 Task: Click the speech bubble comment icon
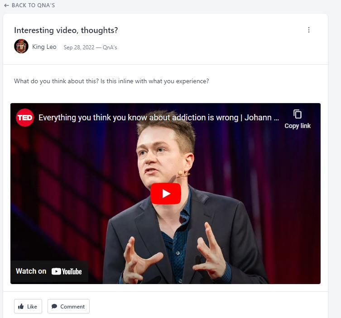[x=54, y=306]
